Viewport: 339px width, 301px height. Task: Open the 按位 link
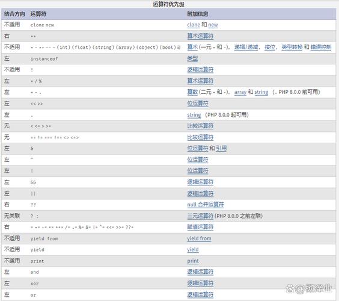pyautogui.click(x=270, y=47)
